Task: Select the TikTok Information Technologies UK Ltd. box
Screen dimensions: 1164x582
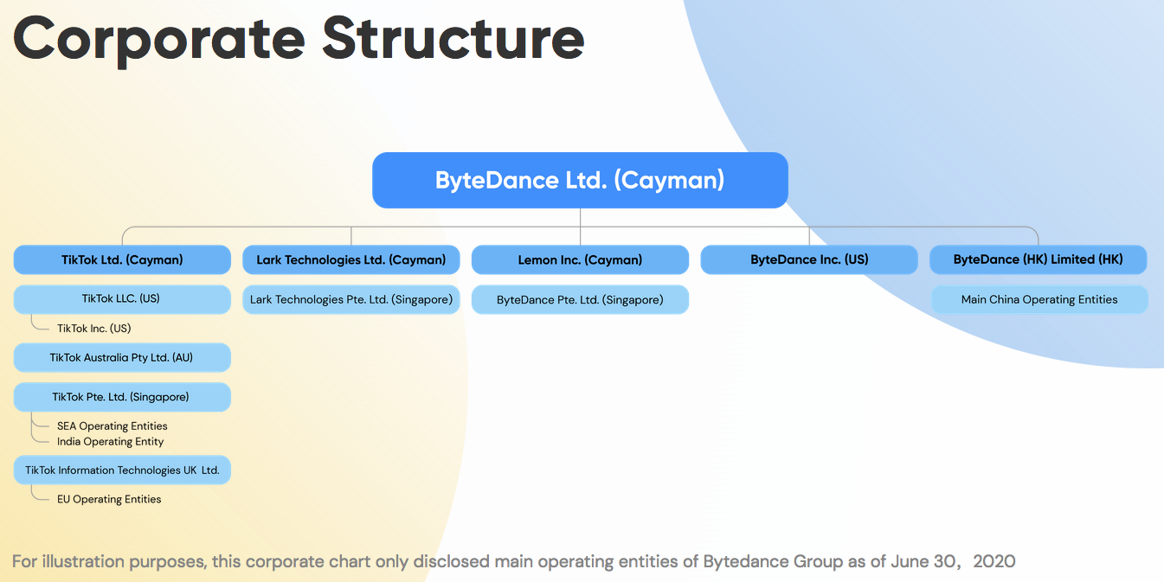Action: click(x=122, y=470)
